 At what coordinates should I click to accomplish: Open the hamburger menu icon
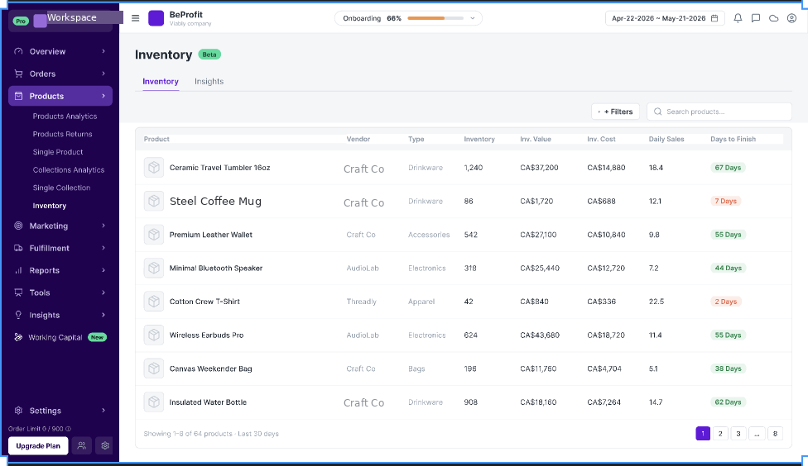(136, 18)
